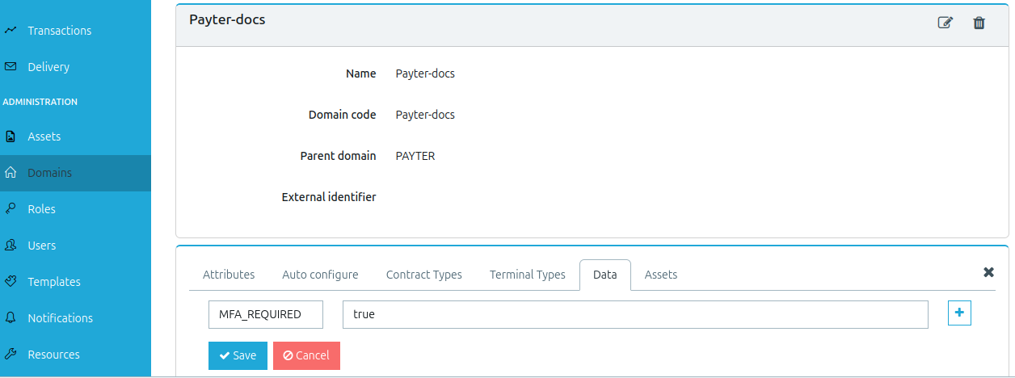Click the Roles key icon
The image size is (1015, 378).
tap(11, 209)
